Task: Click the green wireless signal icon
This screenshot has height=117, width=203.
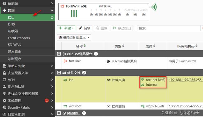Action: tap(154, 7)
